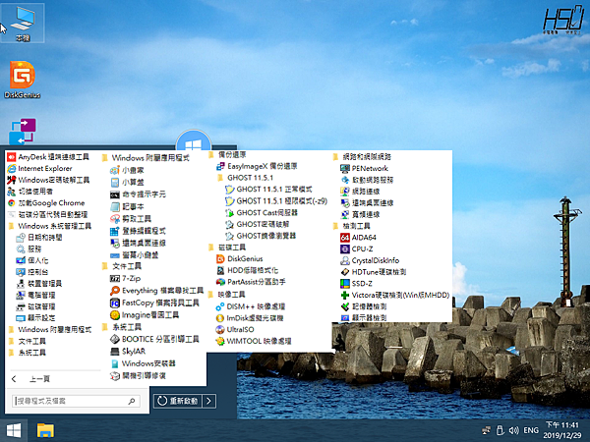Open memory test entry
Screen dimensions: 590x442
click(x=364, y=306)
